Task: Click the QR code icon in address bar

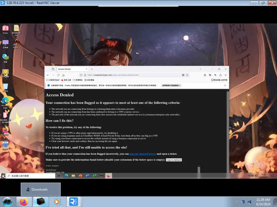Action: click(183, 75)
